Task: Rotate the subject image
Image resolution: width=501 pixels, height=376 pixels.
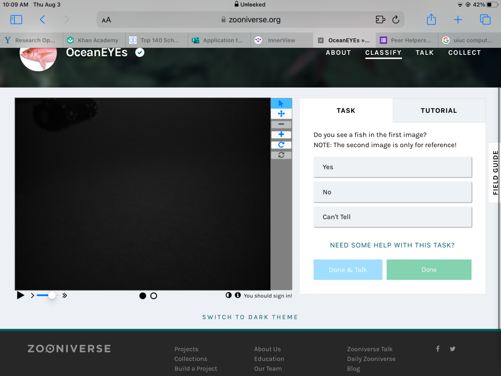Action: [281, 145]
